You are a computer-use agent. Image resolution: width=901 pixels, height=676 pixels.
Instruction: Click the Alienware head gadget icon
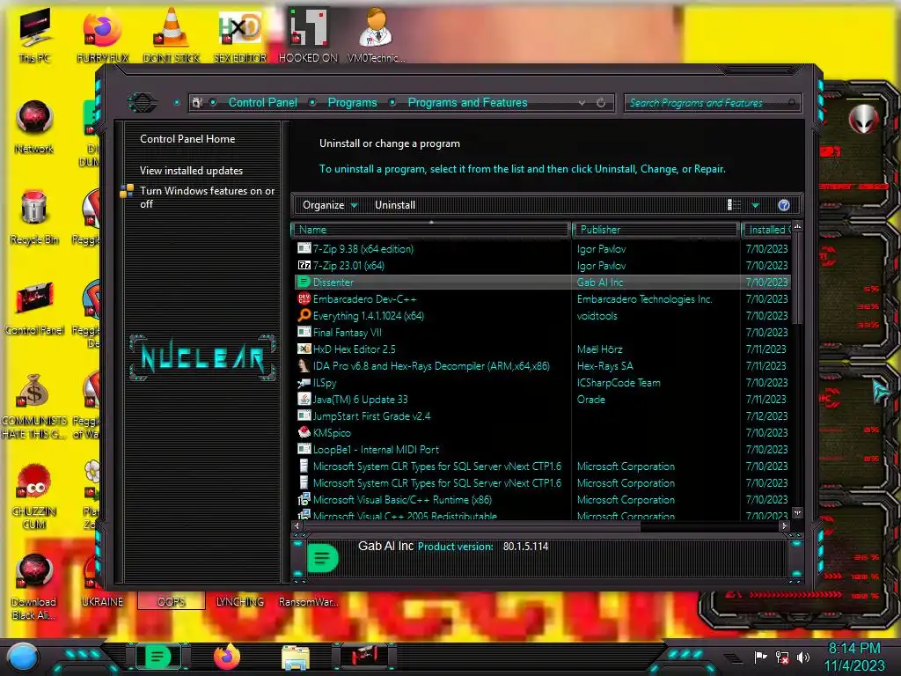(863, 119)
